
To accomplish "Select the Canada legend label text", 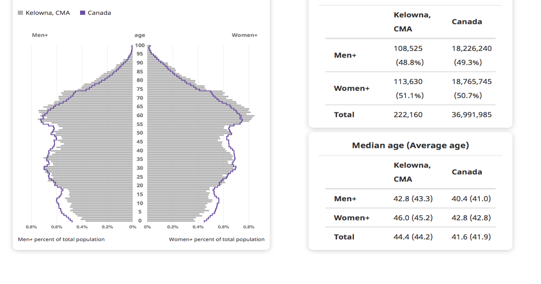I will (x=99, y=13).
